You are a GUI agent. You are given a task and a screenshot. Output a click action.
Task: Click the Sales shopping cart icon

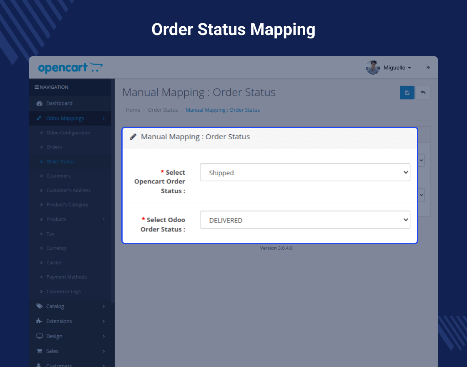click(x=39, y=351)
